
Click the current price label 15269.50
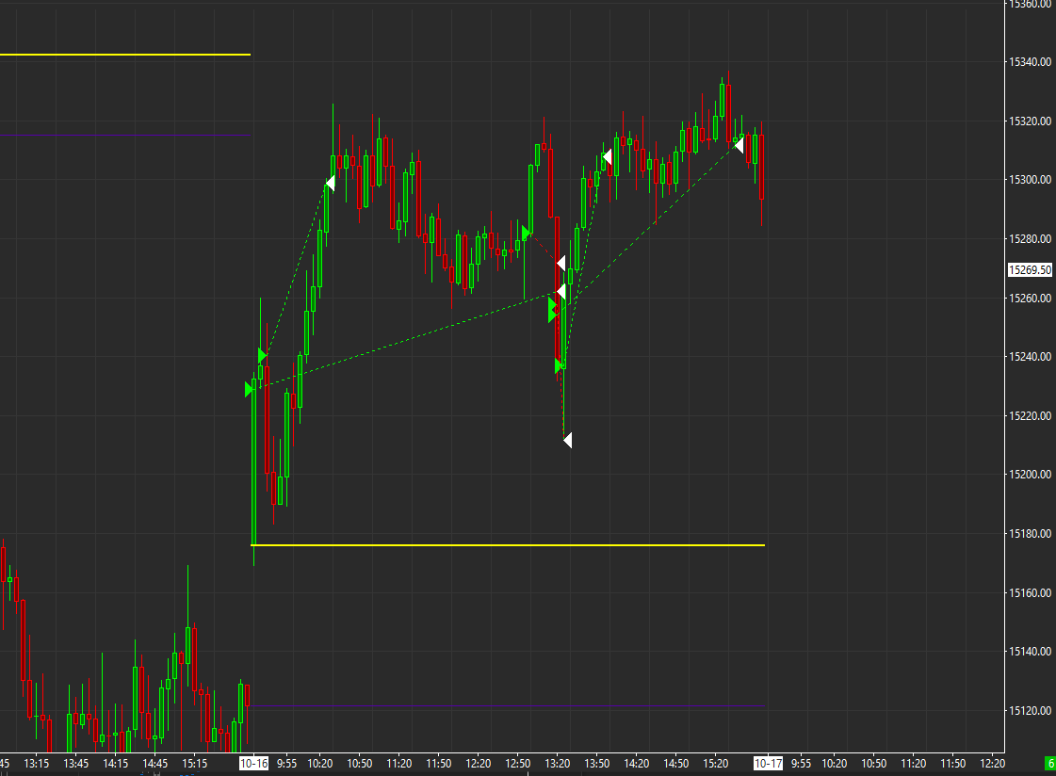click(1030, 270)
